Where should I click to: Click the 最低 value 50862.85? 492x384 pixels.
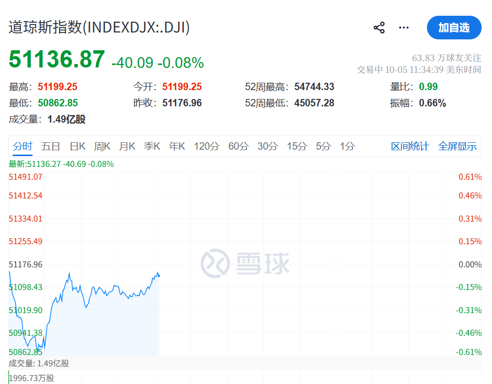[x=58, y=103]
